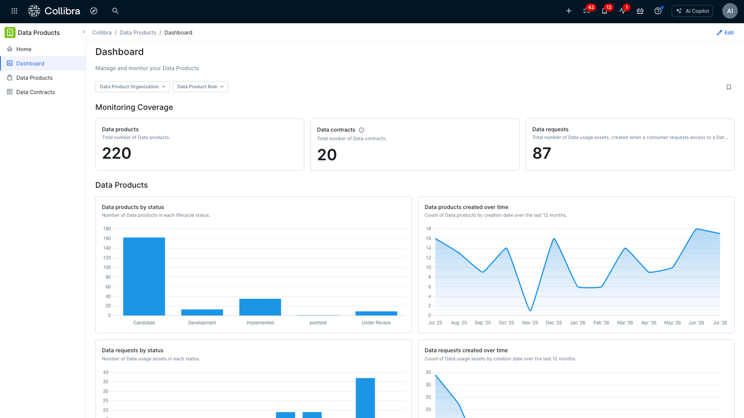Click the bookmark saved-filters icon
The width and height of the screenshot is (744, 418).
(x=729, y=87)
